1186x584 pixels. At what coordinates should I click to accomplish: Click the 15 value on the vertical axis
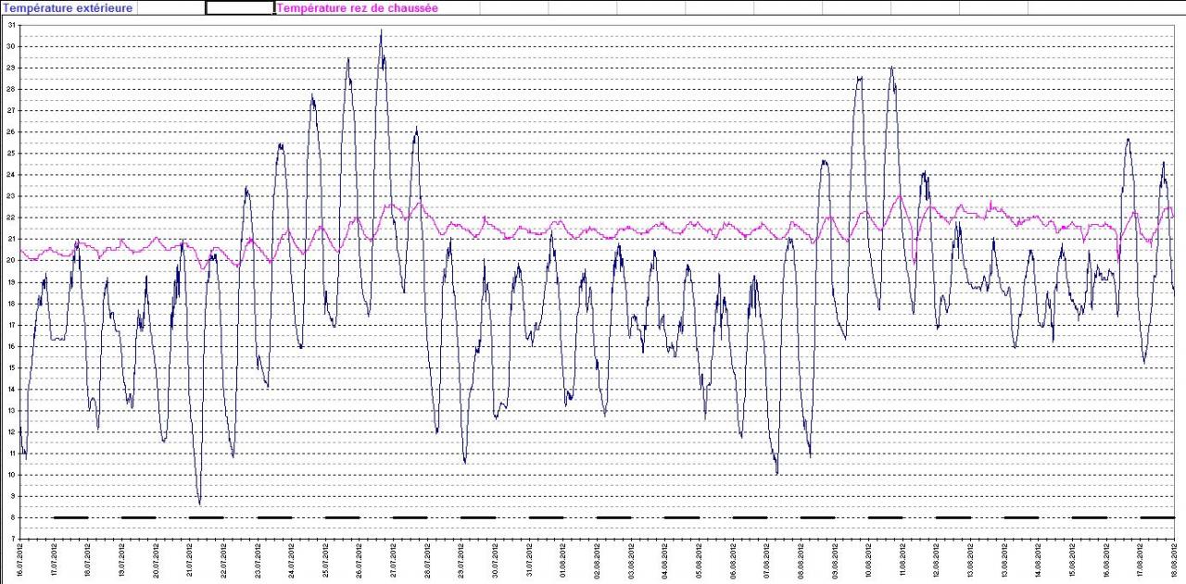pos(11,367)
